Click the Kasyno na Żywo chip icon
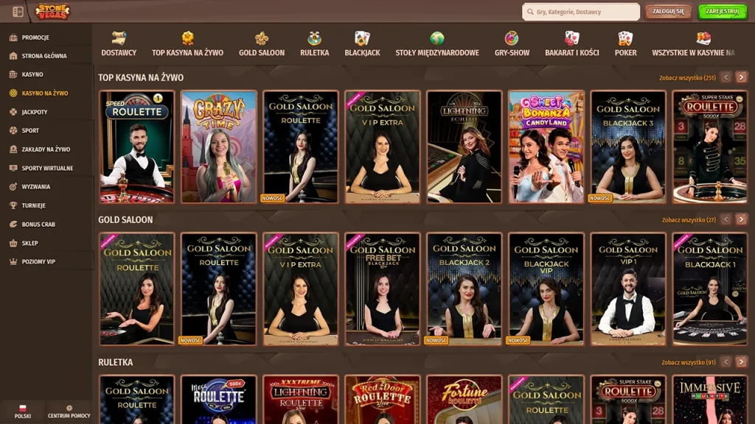Image resolution: width=755 pixels, height=424 pixels. pos(13,93)
